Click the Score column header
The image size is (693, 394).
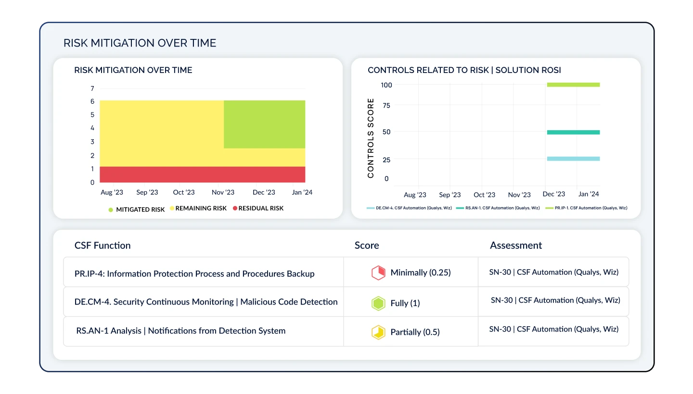pos(367,246)
